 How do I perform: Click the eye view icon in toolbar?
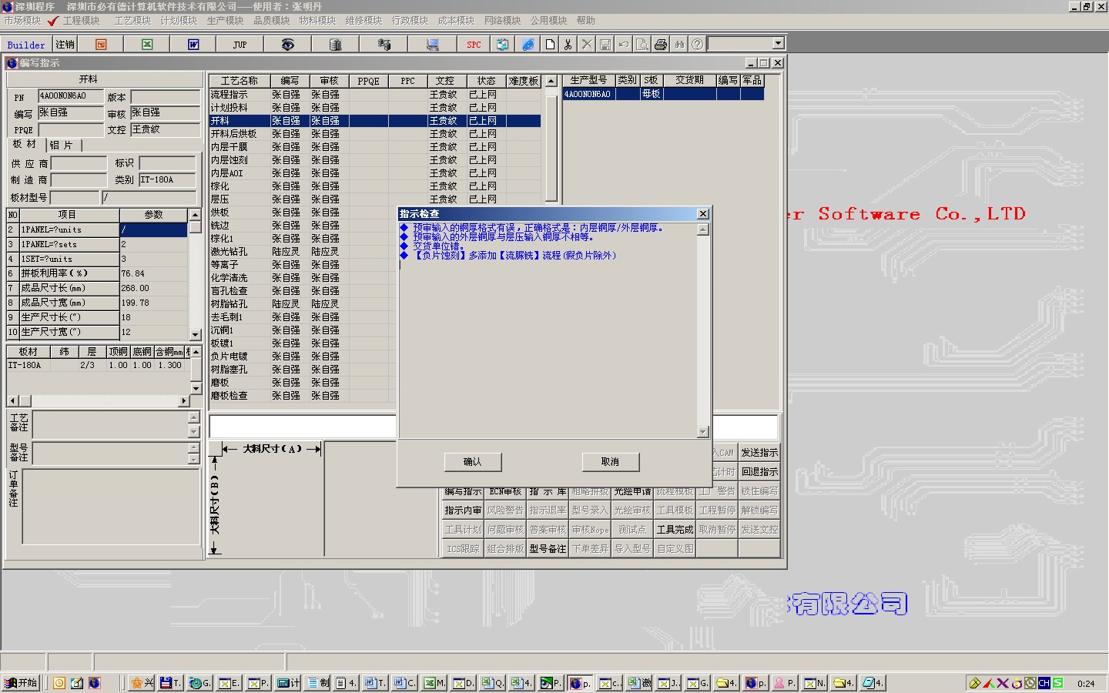coord(287,45)
